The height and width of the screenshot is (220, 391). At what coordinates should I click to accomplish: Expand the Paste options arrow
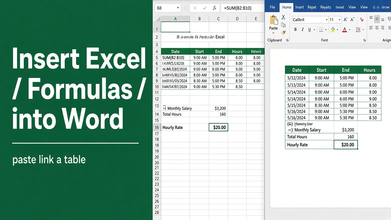click(273, 33)
